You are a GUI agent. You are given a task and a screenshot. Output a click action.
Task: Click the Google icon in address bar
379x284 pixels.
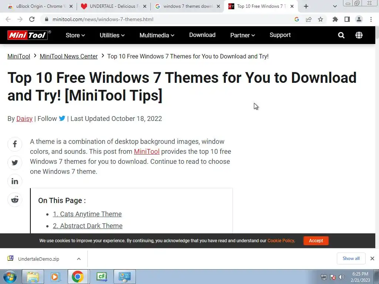pos(297,19)
